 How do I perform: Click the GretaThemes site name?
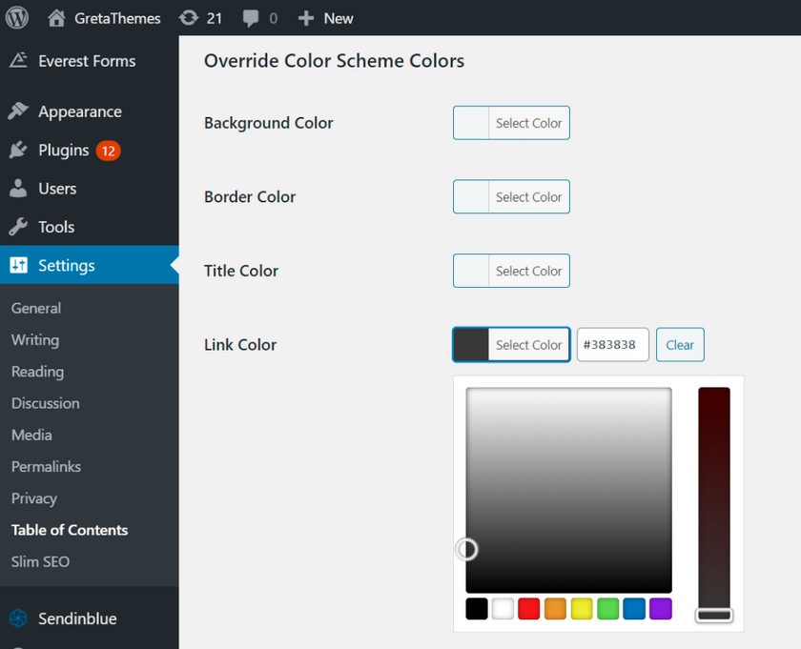tap(117, 18)
